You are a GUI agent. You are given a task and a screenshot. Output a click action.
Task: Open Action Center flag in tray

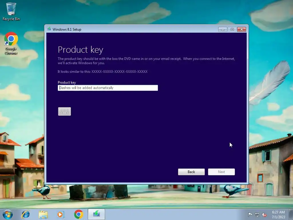coord(250,215)
